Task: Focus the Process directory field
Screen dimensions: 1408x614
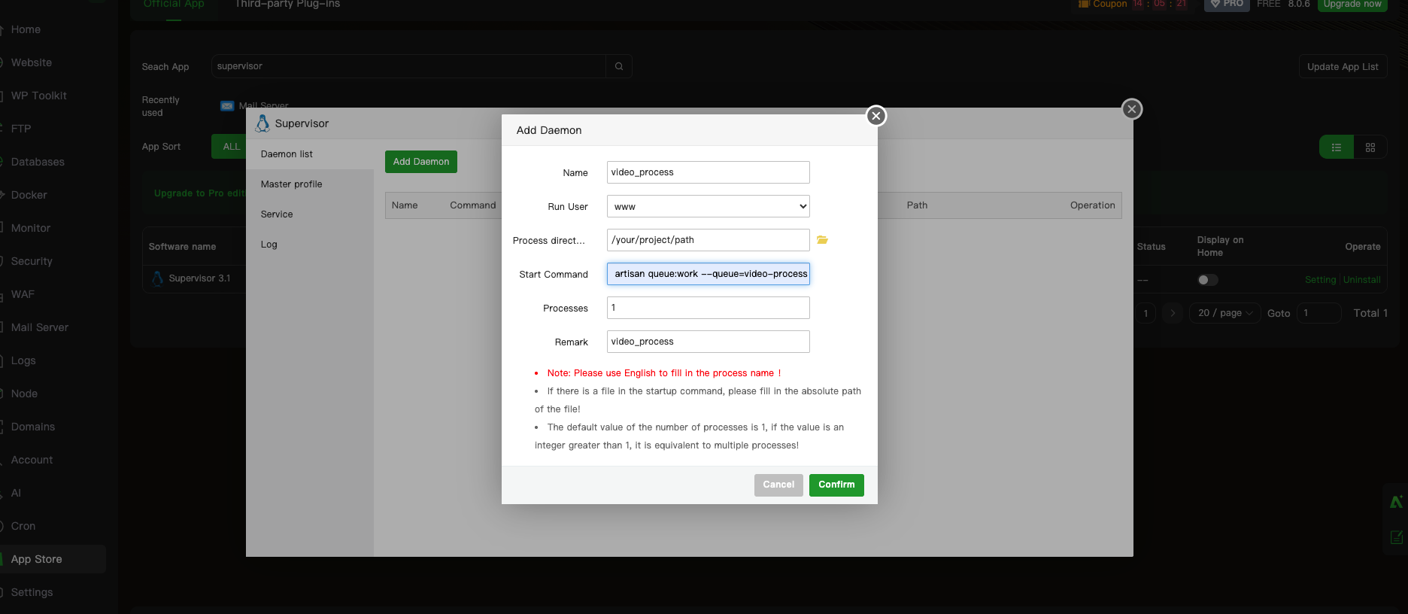Action: (x=709, y=240)
